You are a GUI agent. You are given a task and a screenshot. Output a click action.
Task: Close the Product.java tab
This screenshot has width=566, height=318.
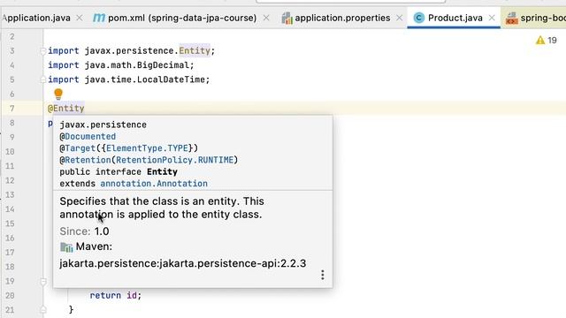[492, 18]
